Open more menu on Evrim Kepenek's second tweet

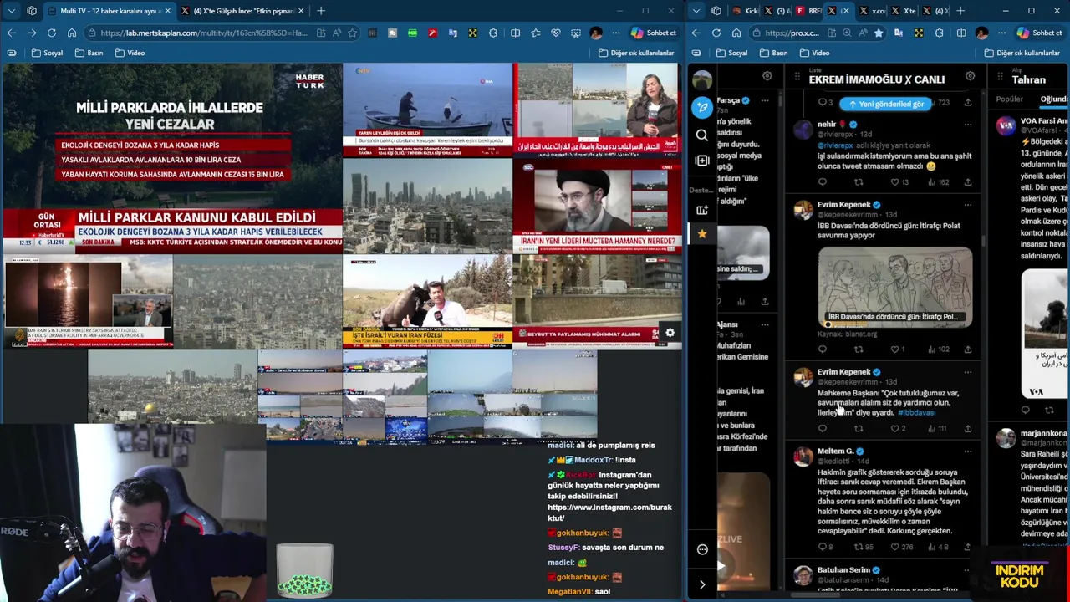968,372
